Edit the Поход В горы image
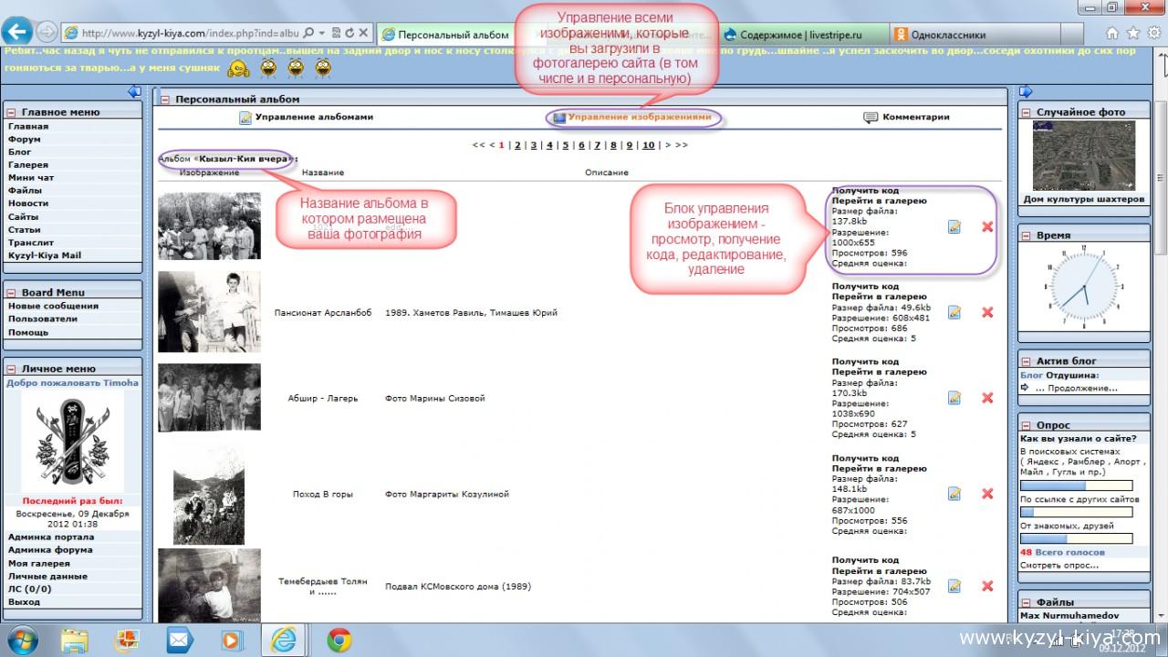Image resolution: width=1168 pixels, height=657 pixels. (x=954, y=494)
